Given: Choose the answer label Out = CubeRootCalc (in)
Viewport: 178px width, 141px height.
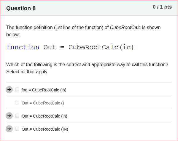Looking at the screenshot, I should [x=44, y=116].
